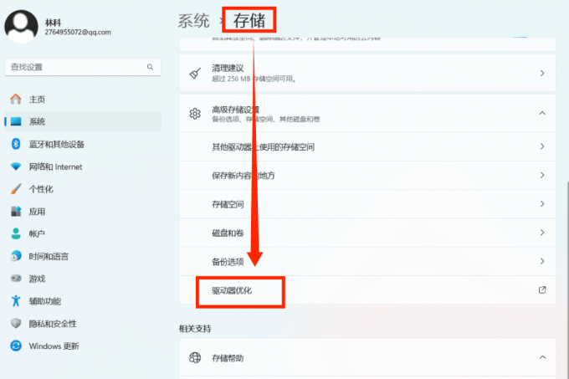The image size is (569, 379).
Task: Open the 清理建议 chevron arrow
Action: 542,74
